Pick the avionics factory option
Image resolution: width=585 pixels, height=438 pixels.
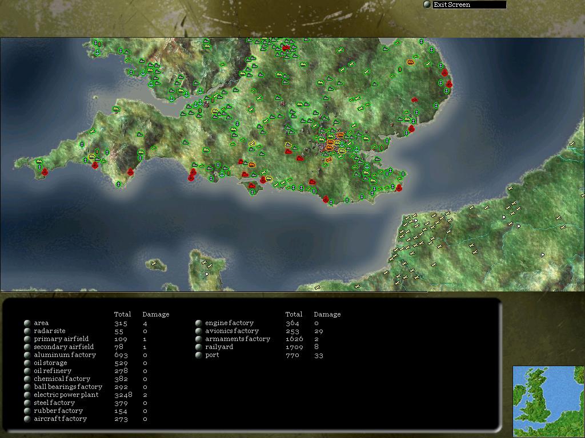tap(198, 331)
